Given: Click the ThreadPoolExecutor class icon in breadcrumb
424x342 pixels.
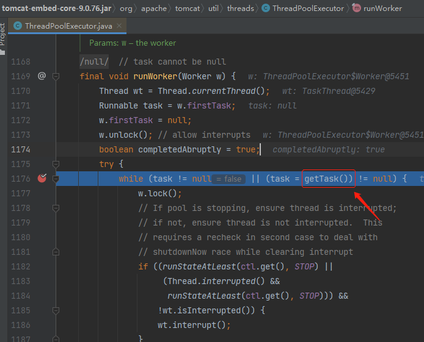Looking at the screenshot, I should pos(266,9).
